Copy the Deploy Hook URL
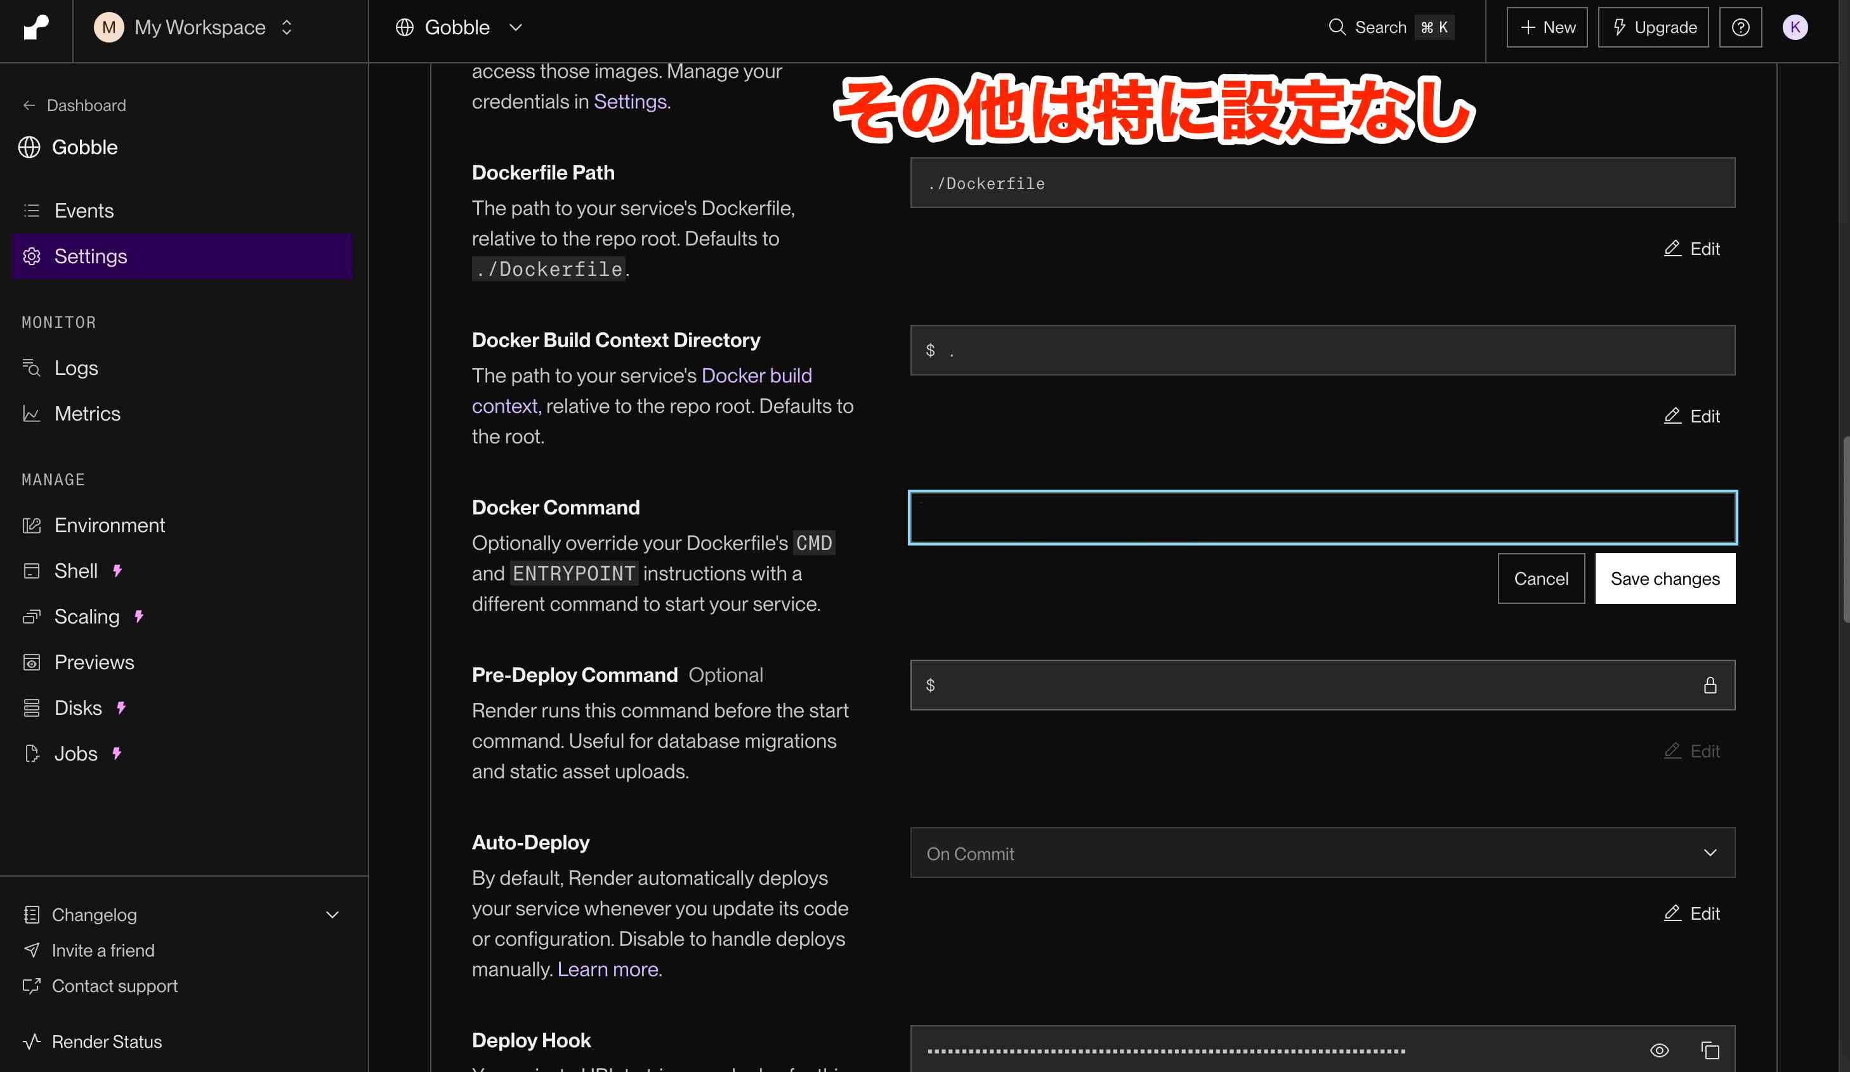The width and height of the screenshot is (1850, 1072). pos(1710,1050)
